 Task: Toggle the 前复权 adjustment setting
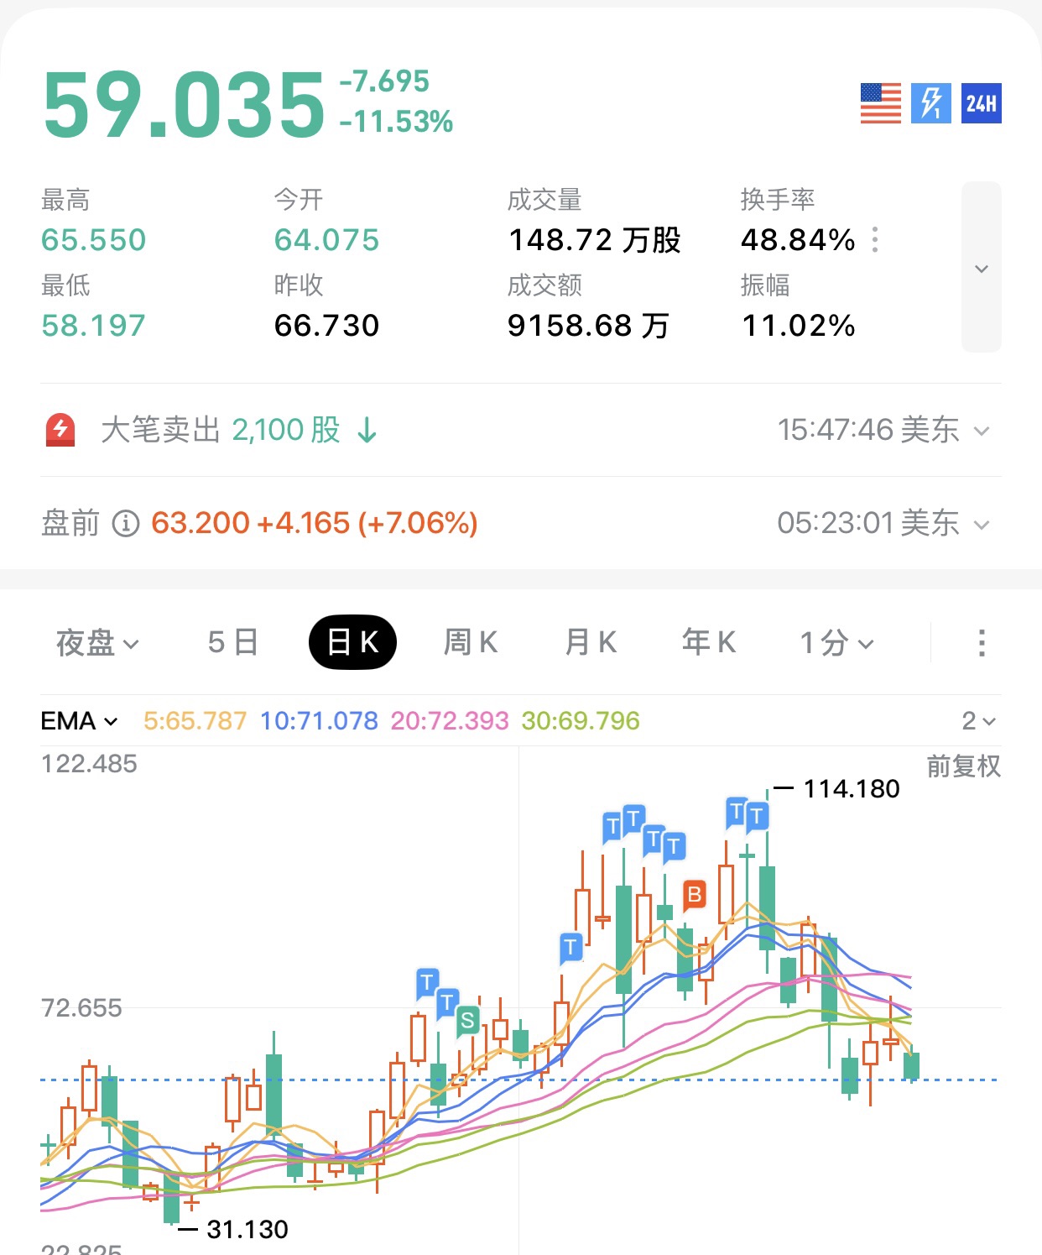963,766
